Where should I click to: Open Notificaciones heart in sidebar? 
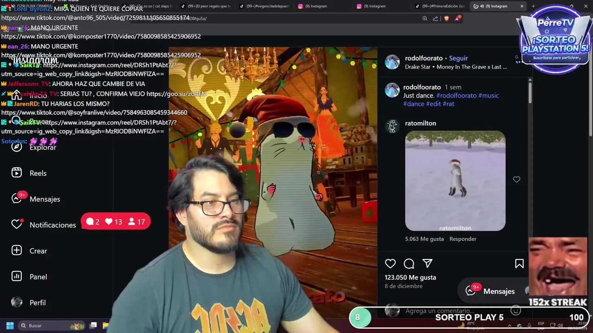click(x=17, y=224)
